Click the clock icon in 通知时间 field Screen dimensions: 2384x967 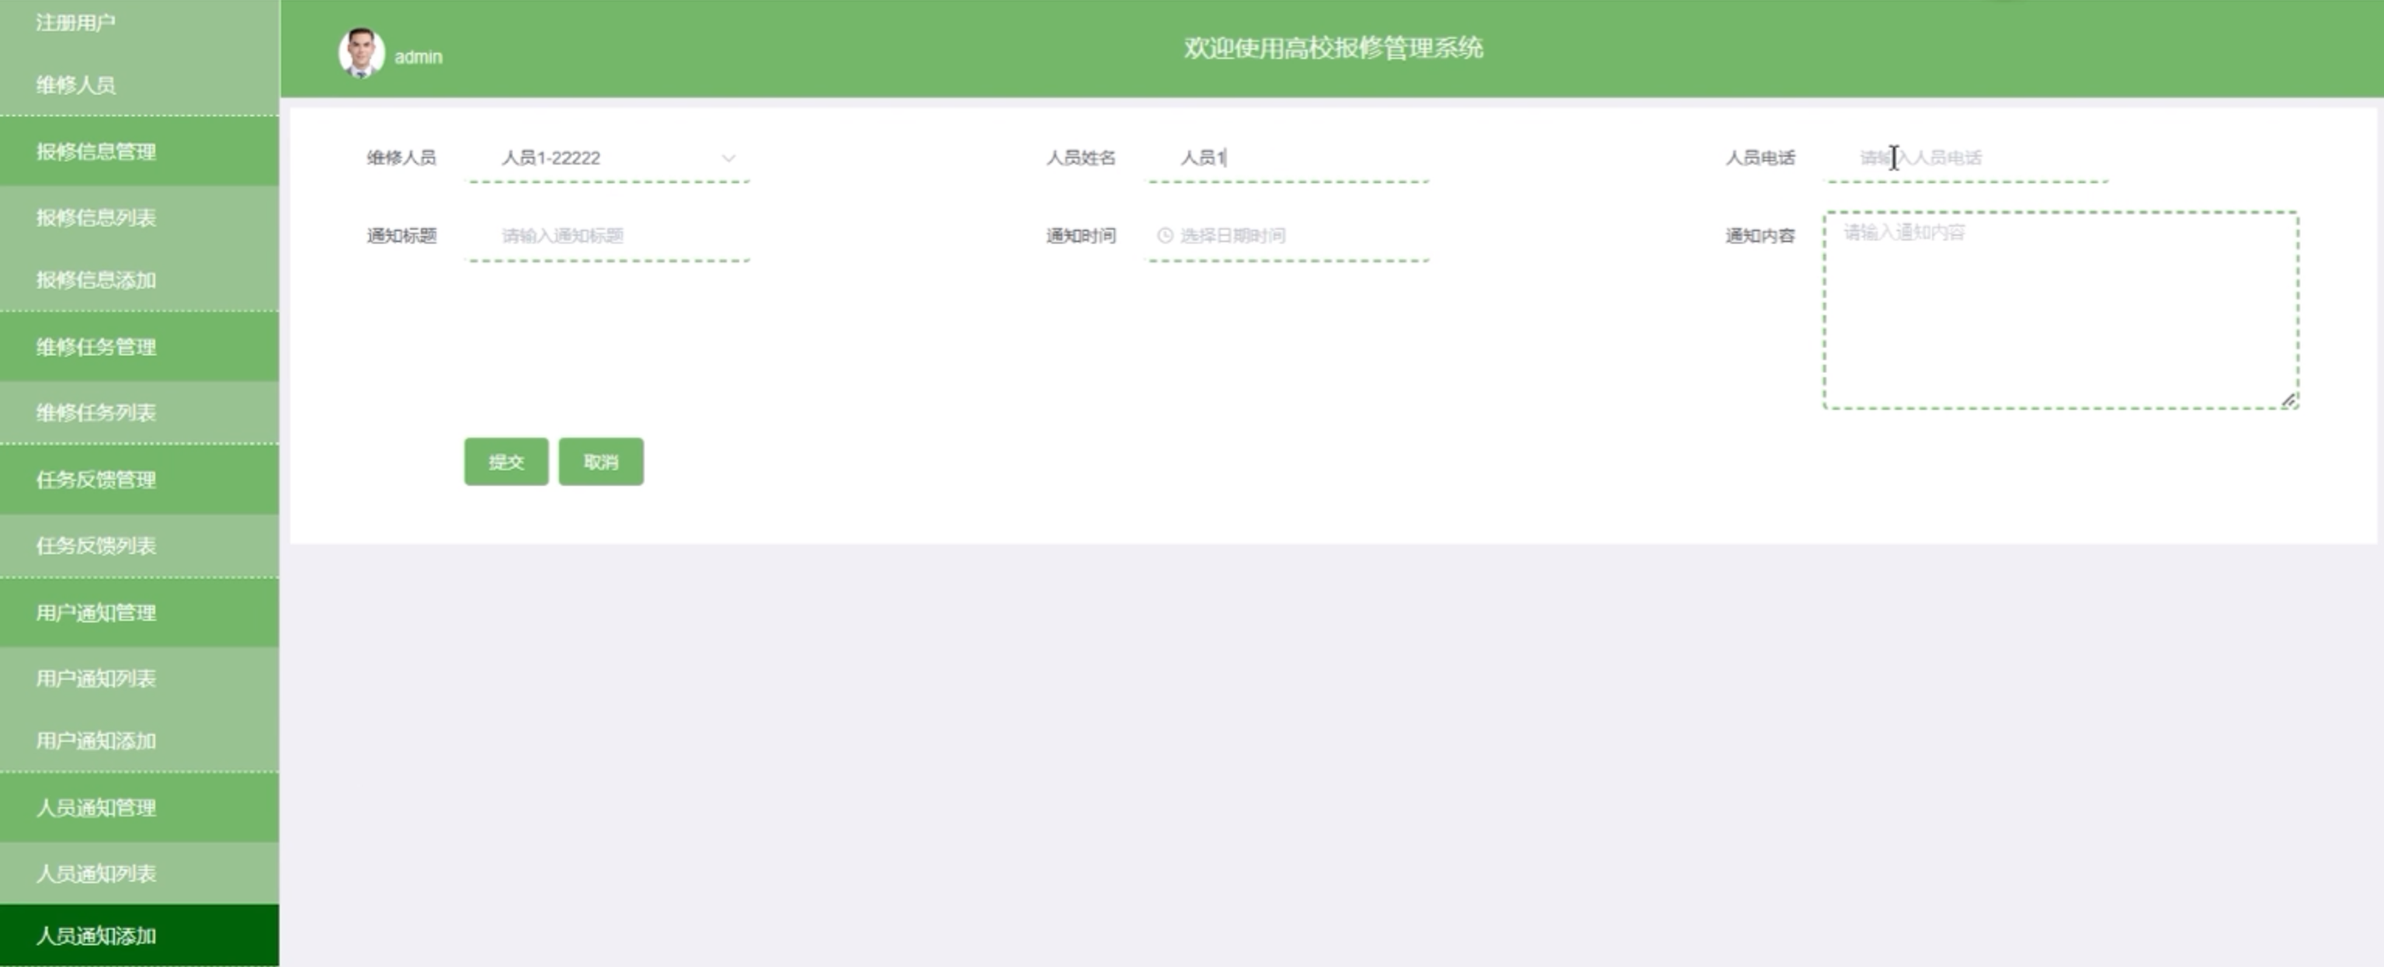(x=1165, y=236)
